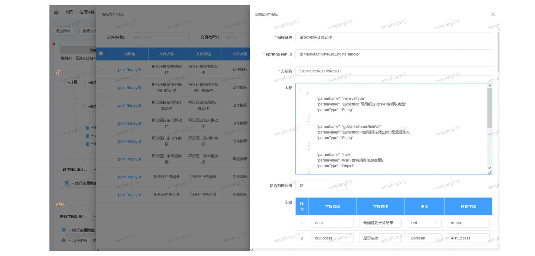Click the 入参 textarea scroll-up arrow
This screenshot has width=535, height=256.
tap(490, 86)
